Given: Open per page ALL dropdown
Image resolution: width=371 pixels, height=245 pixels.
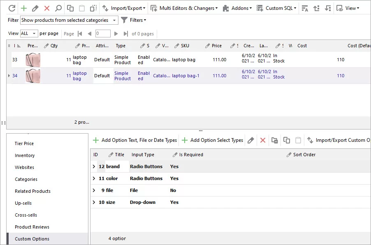Looking at the screenshot, I should [x=29, y=34].
